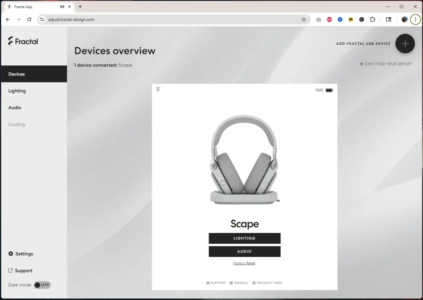Click the Factory Reset link
Viewport: 423px width, 300px height.
tap(244, 263)
